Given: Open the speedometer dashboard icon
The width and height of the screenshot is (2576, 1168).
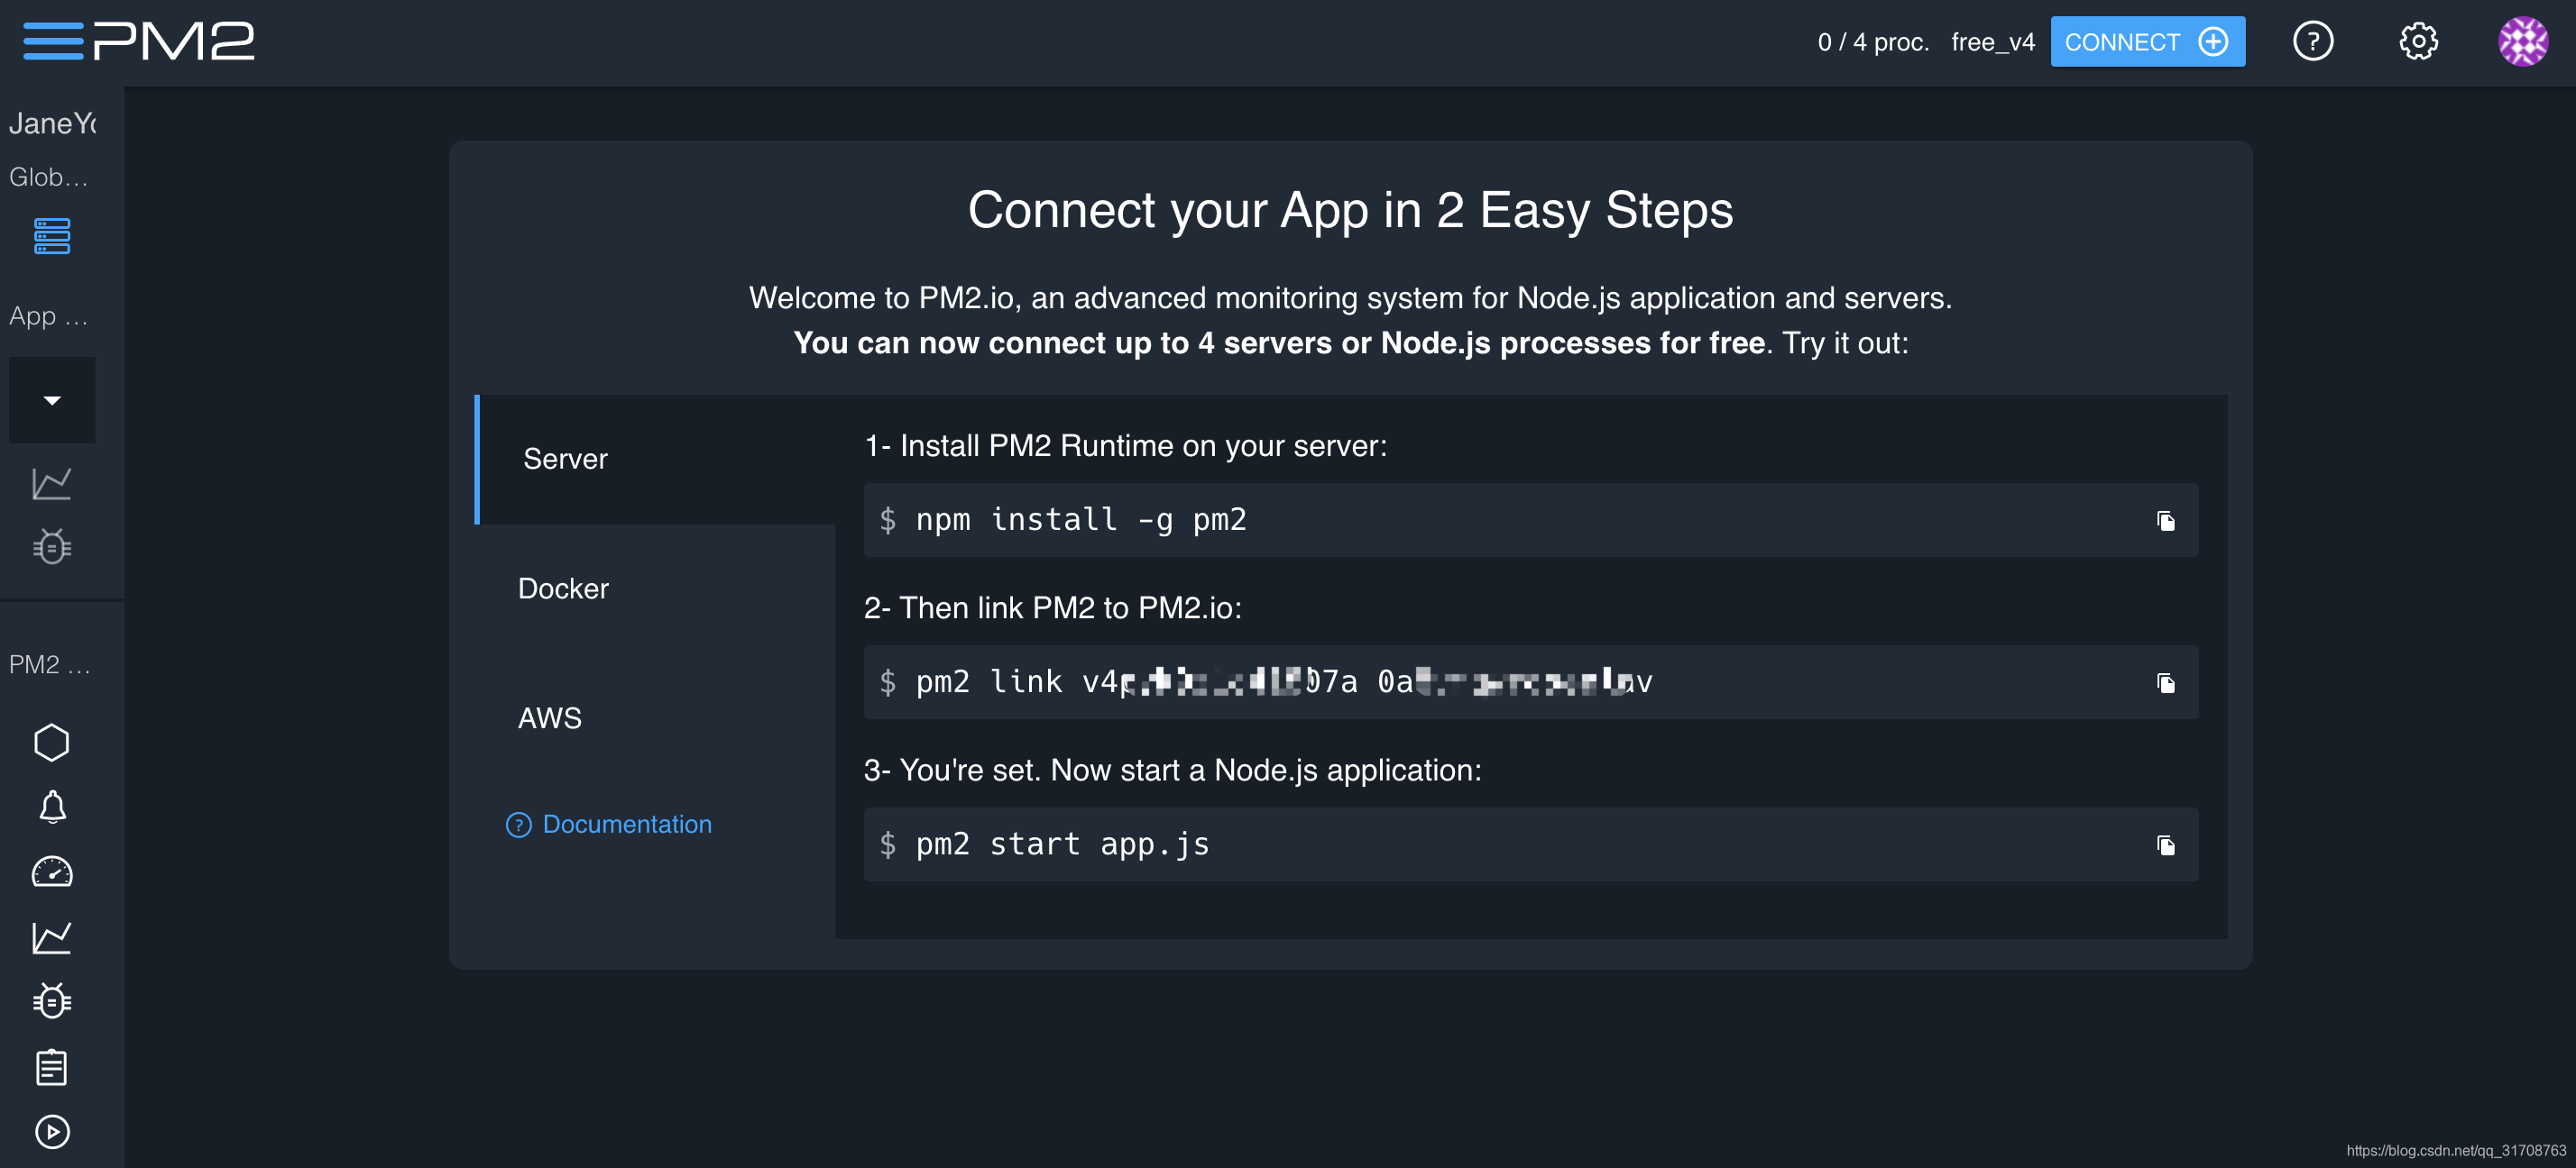Looking at the screenshot, I should pyautogui.click(x=52, y=872).
